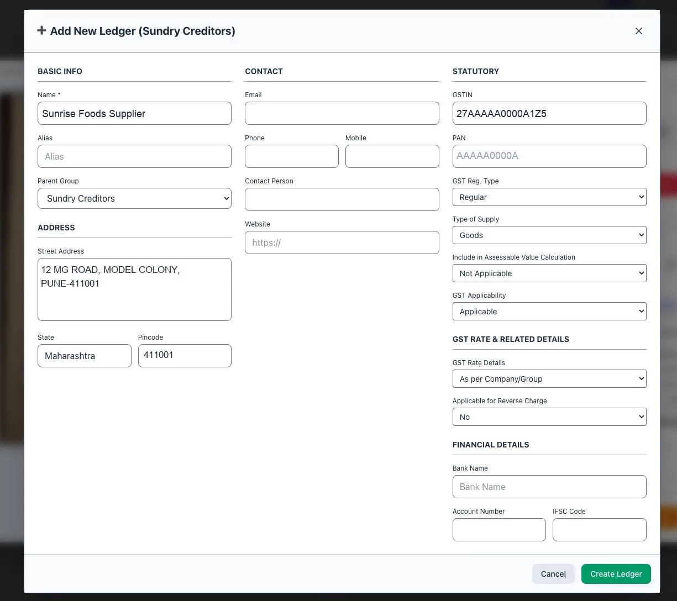Click the Street Address text area
The width and height of the screenshot is (677, 601).
pyautogui.click(x=134, y=289)
